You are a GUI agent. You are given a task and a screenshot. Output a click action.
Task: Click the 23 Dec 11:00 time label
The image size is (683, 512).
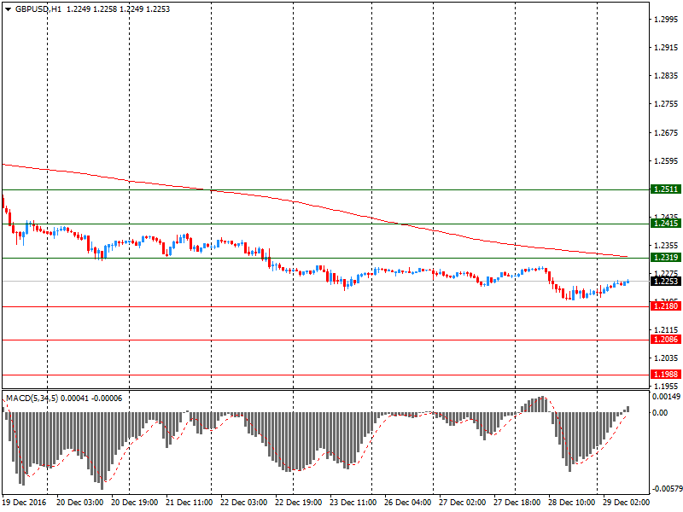353,503
